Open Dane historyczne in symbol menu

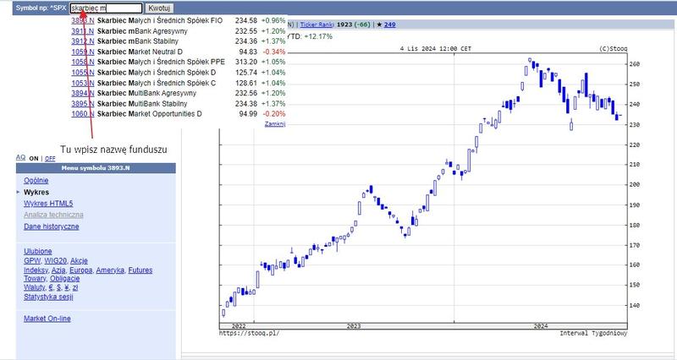[x=52, y=226]
